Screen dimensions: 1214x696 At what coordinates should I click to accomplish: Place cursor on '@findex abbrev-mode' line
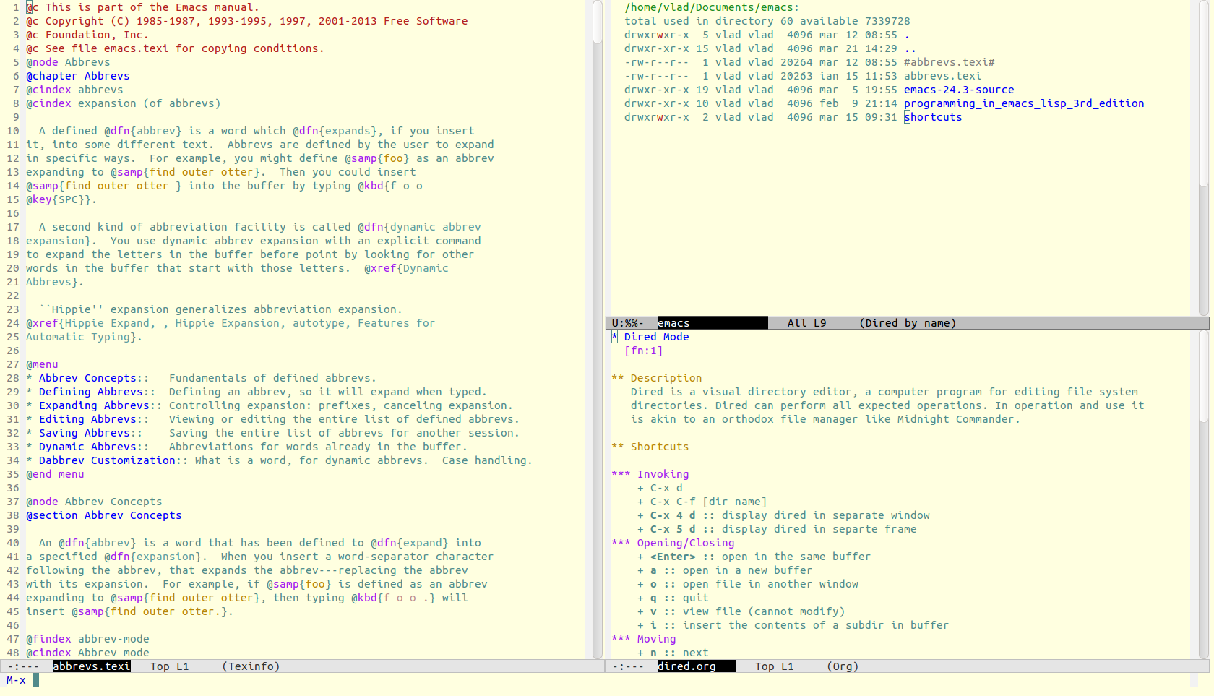pyautogui.click(x=87, y=639)
